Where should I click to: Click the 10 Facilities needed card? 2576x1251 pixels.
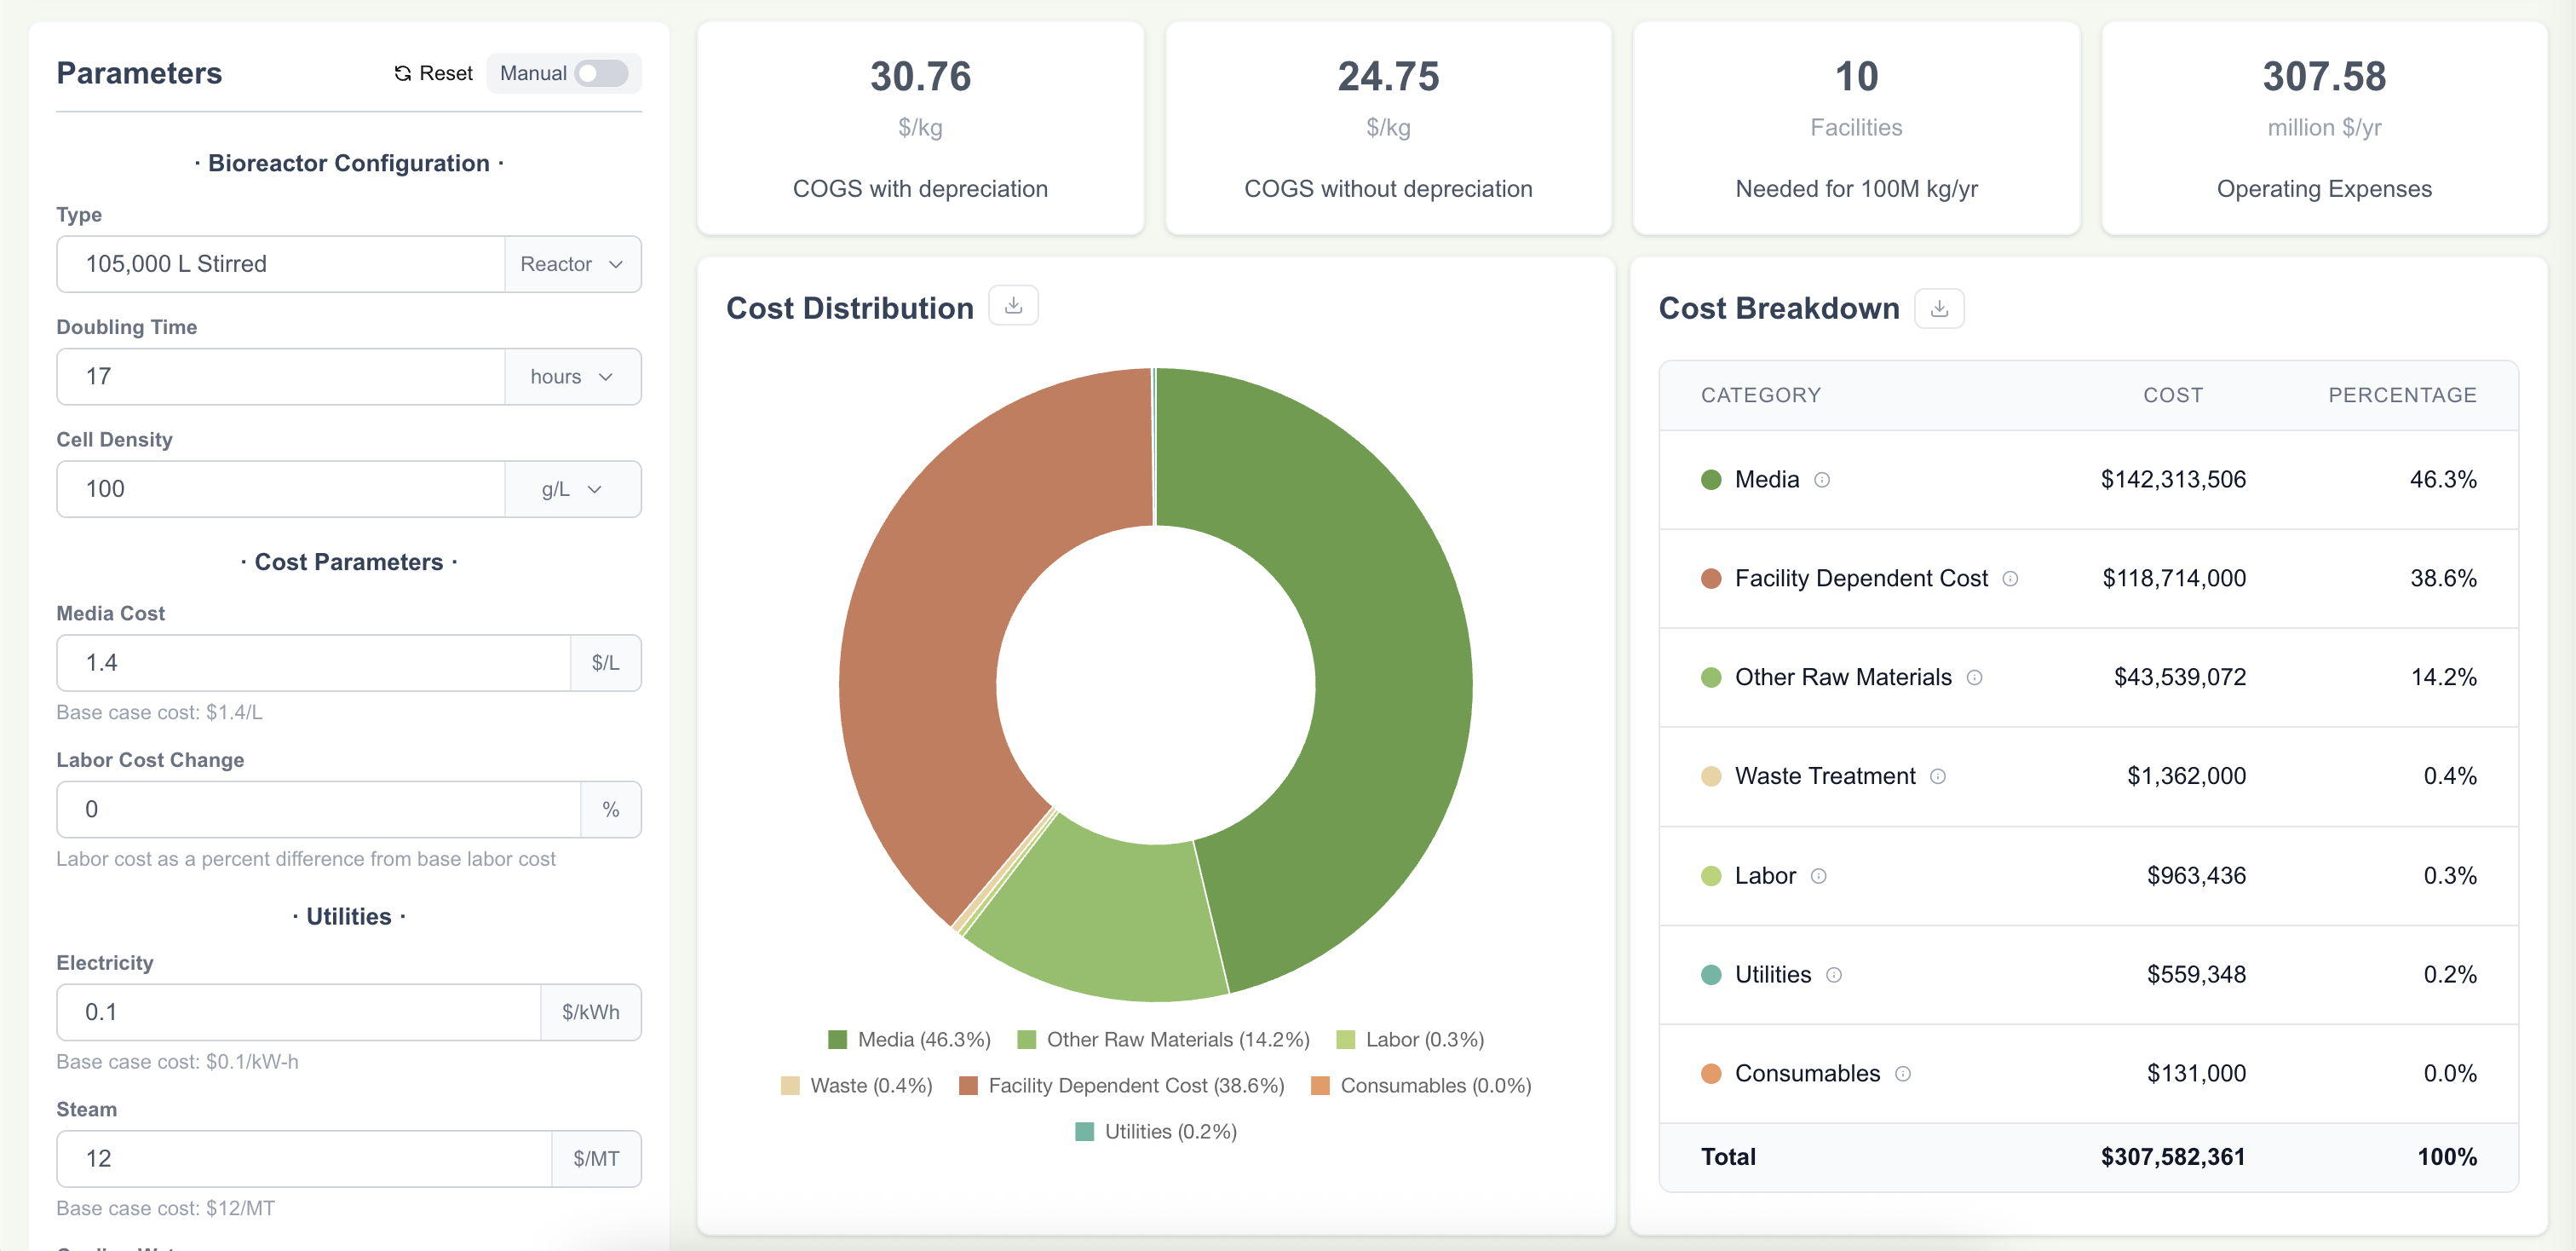coord(1856,129)
